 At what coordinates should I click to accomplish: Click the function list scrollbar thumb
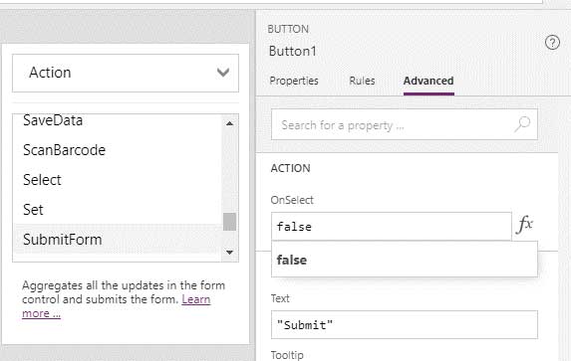229,222
